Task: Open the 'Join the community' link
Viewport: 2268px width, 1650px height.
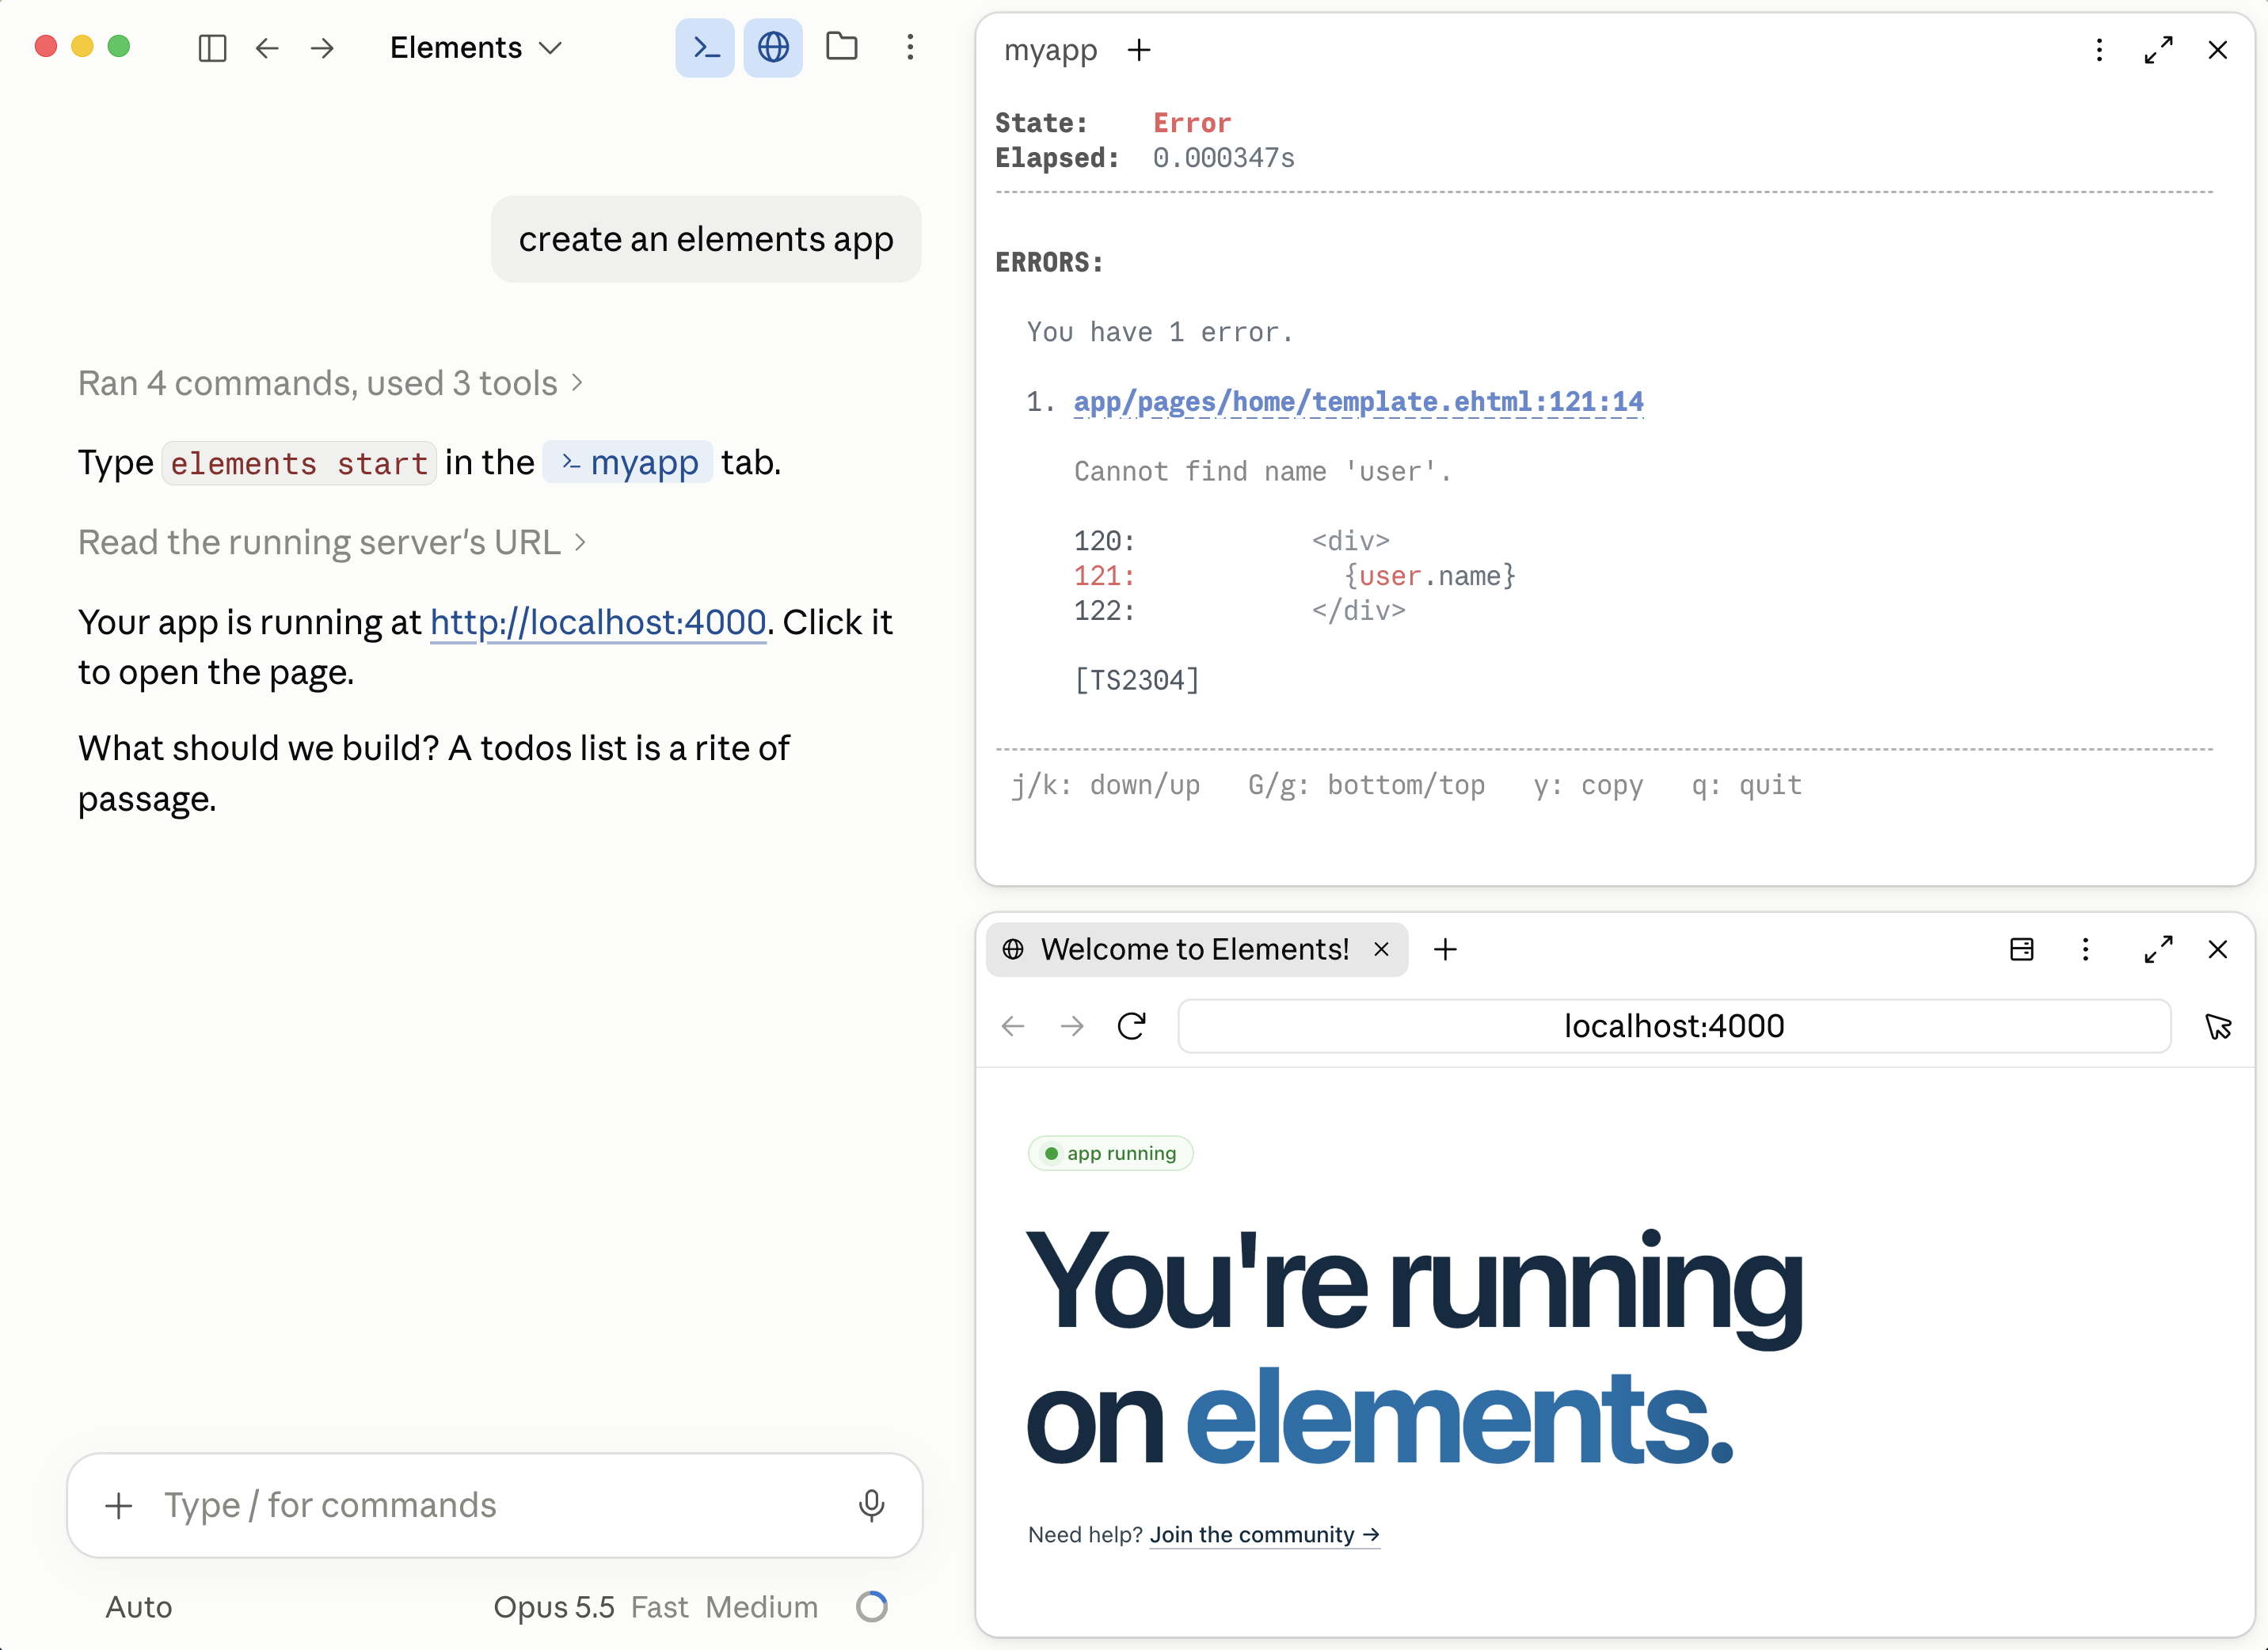Action: 1264,1535
